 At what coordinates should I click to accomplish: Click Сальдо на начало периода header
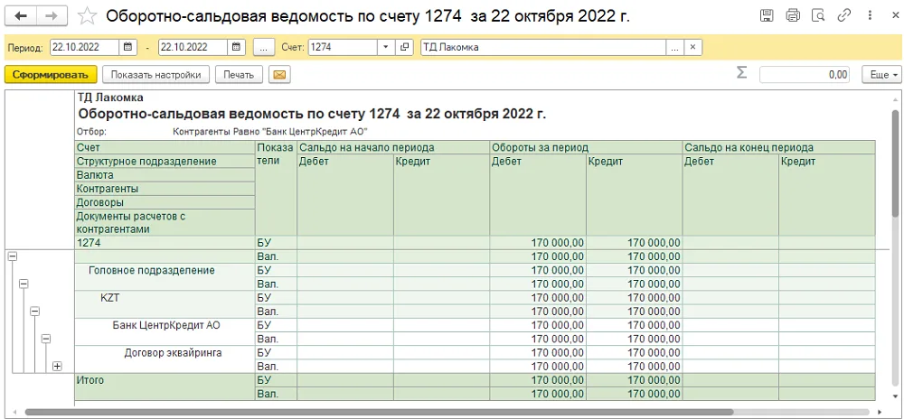(392, 147)
